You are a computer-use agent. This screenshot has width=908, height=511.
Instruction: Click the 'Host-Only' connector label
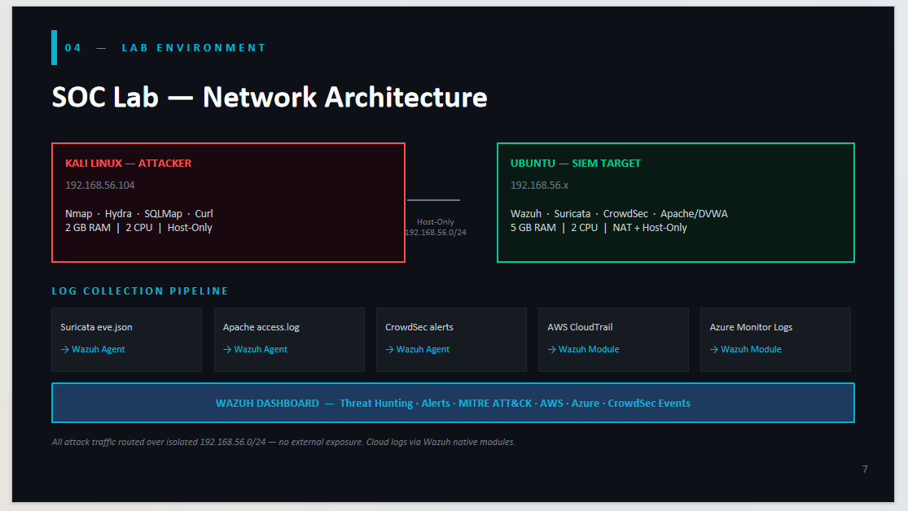coord(436,221)
